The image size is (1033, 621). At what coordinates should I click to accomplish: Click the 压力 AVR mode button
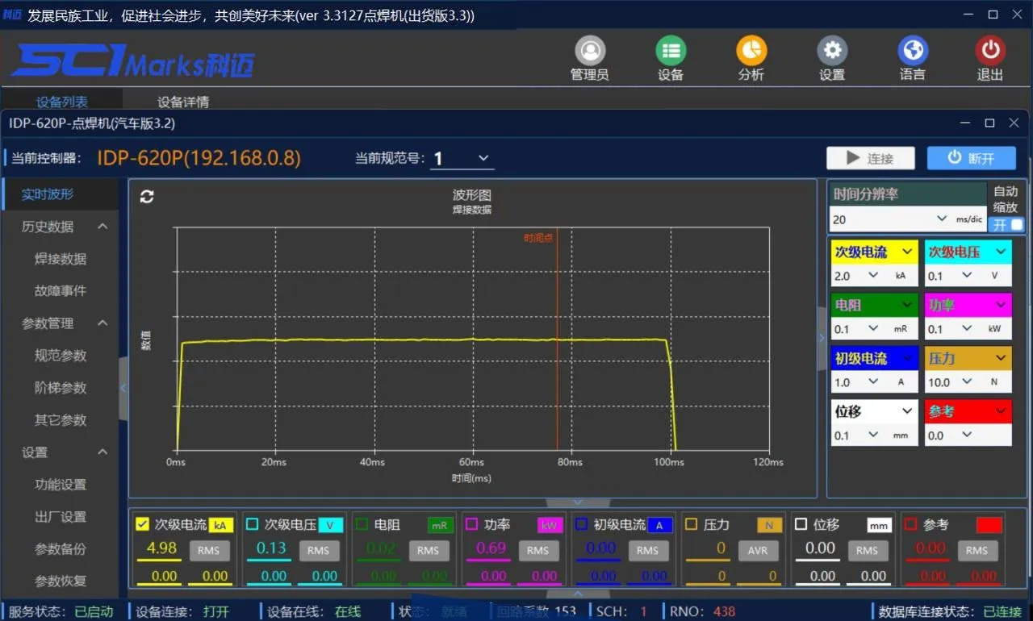[x=757, y=550]
